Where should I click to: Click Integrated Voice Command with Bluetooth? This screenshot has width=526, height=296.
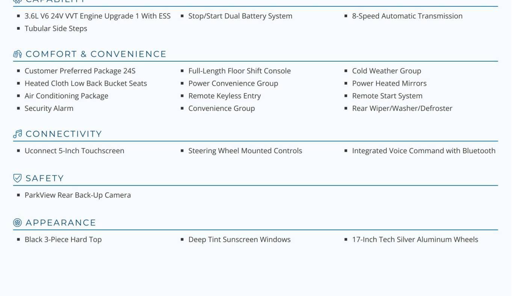point(424,151)
